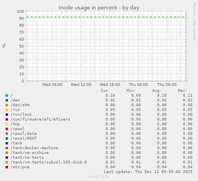Screen dimensions: 198x181
Task: Click the Wed 18:00 x-axis label
Action: tap(110, 85)
